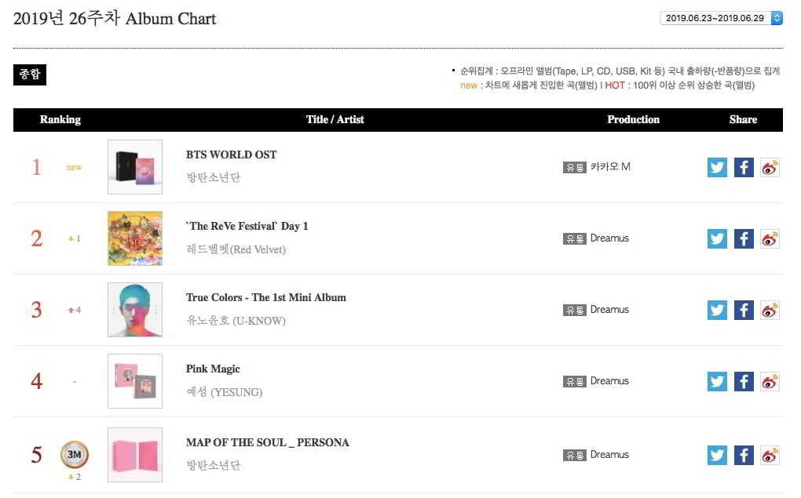Image resolution: width=801 pixels, height=498 pixels.
Task: Share BTS WORLD OST on Weibo
Action: (770, 167)
